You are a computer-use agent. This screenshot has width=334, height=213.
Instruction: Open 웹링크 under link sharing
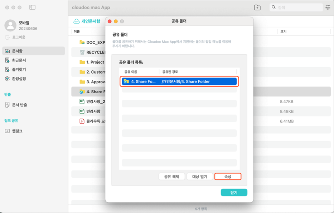point(17,131)
